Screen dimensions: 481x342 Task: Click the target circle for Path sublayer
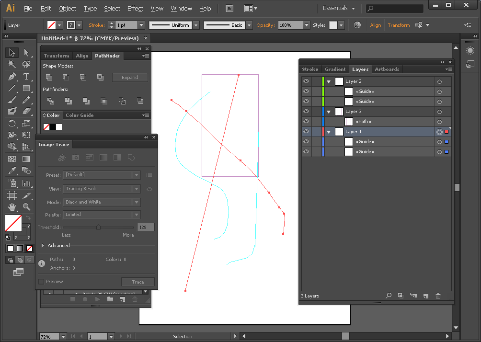pos(440,122)
